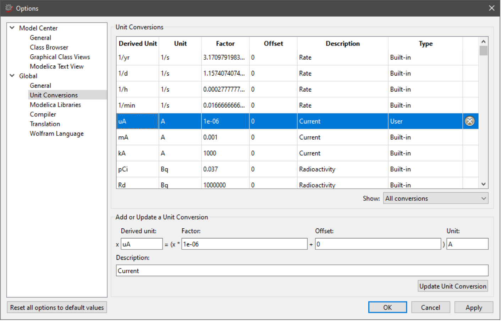Select the 1/h conversion row

coord(298,89)
